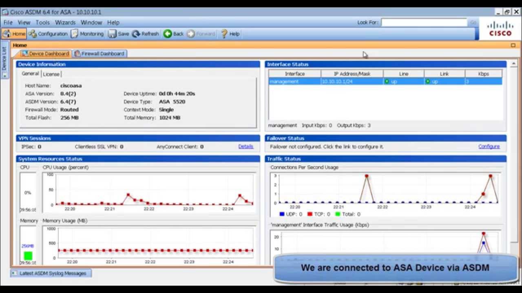This screenshot has height=293, width=522.
Task: Click the Link column header
Action: pyautogui.click(x=445, y=74)
